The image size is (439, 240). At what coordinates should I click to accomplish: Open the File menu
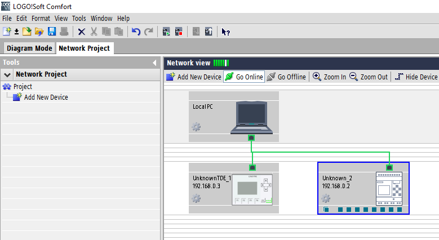7,19
